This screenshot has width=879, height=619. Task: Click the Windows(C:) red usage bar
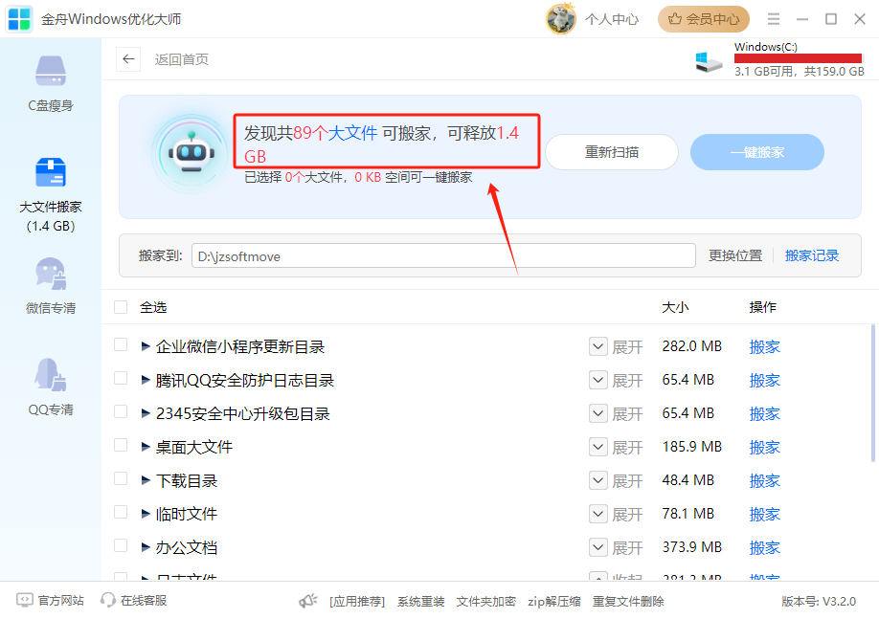(x=799, y=58)
